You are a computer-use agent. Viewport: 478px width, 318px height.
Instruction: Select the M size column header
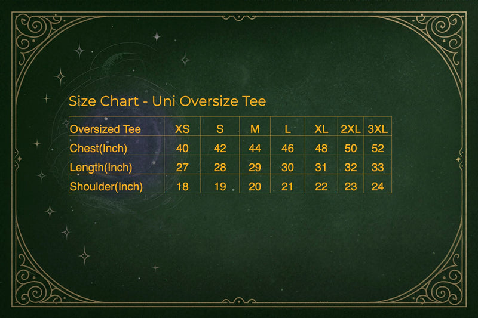pos(255,129)
